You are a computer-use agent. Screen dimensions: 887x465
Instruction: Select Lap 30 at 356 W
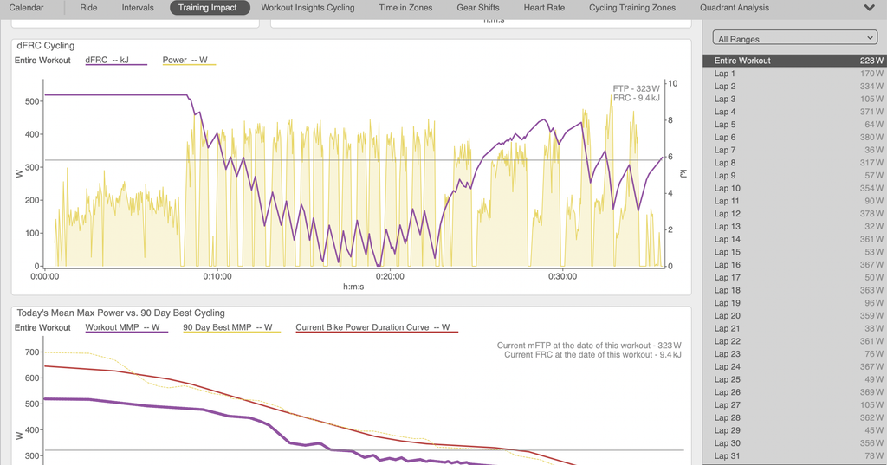point(795,443)
